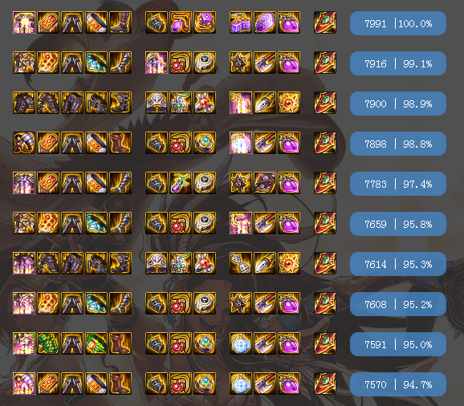Click the white skull ring in 7916 row
The height and width of the screenshot is (406, 464).
205,63
